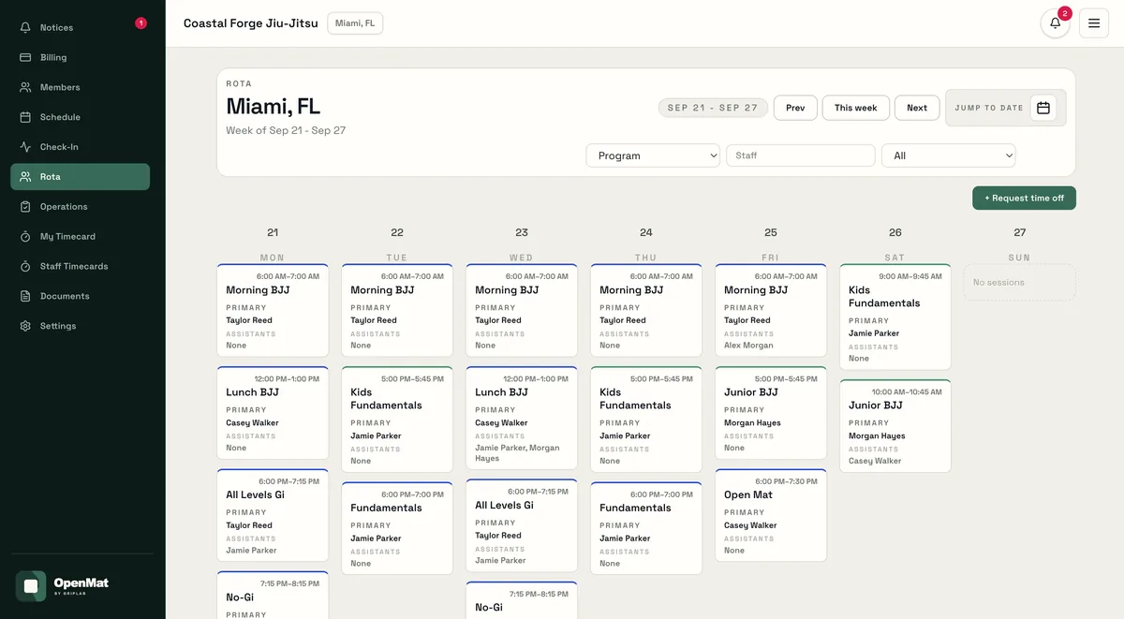Open Monday's Lunch BJJ session card

[273, 413]
